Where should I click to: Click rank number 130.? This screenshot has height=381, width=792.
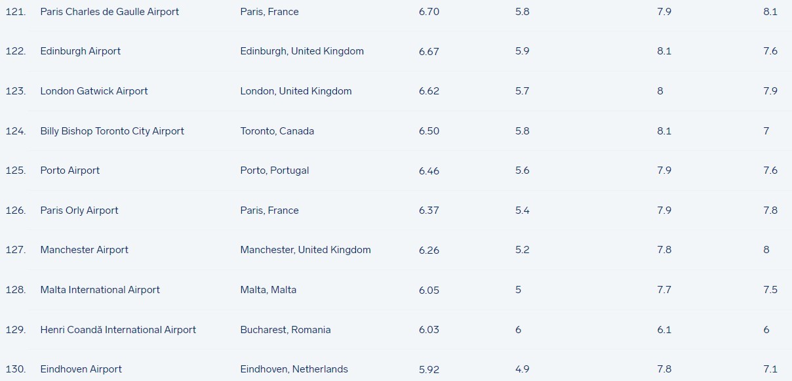[x=16, y=369]
